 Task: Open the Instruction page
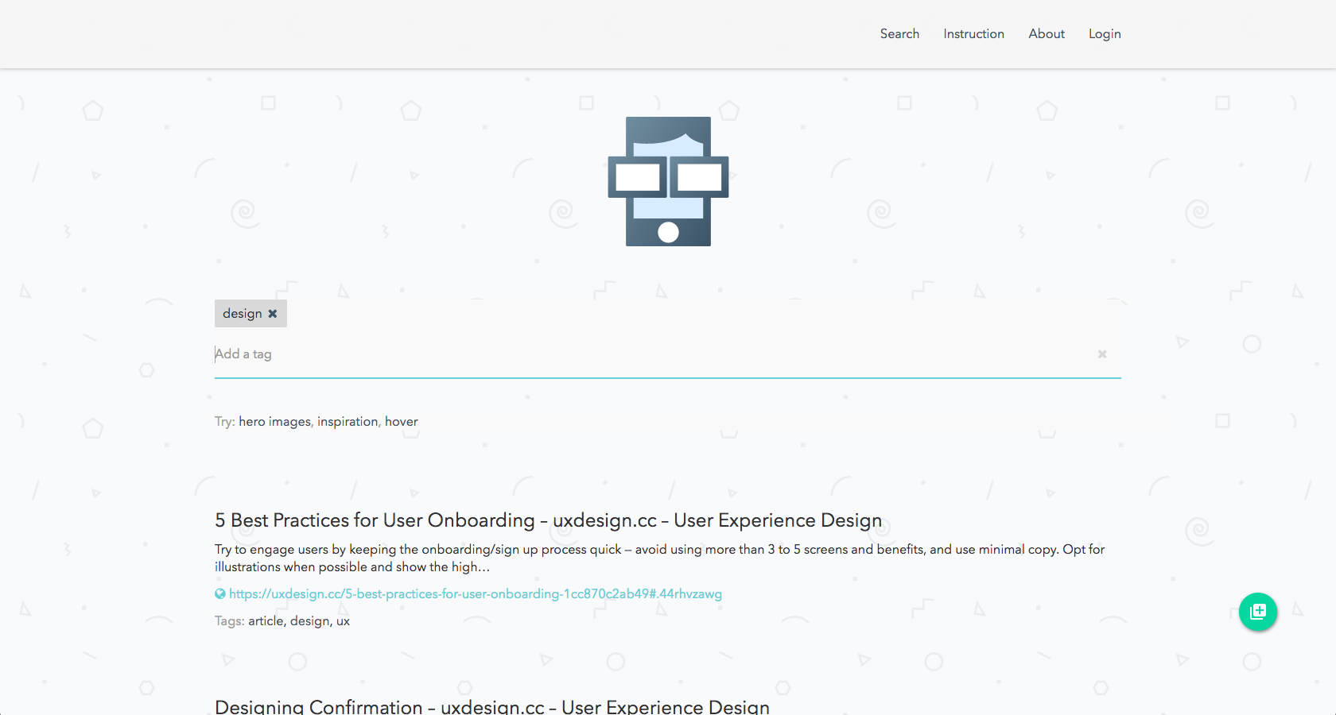973,33
